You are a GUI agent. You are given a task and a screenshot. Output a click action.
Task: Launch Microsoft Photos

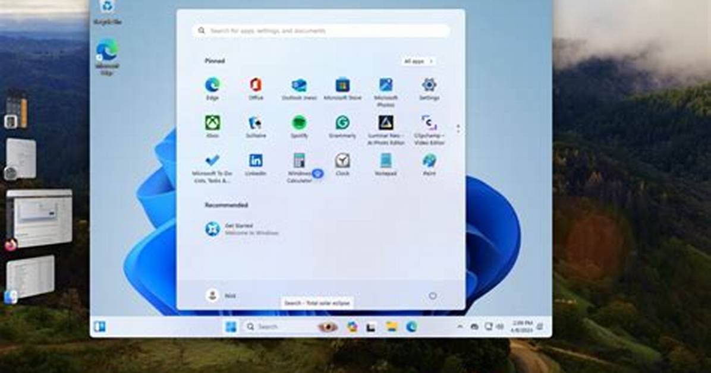386,92
